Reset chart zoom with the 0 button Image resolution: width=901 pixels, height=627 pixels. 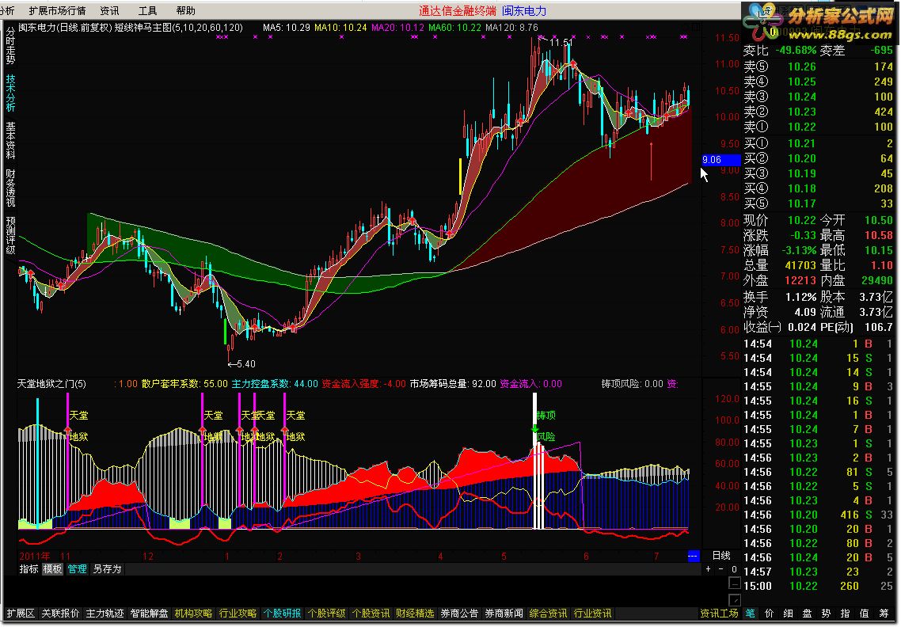(734, 569)
